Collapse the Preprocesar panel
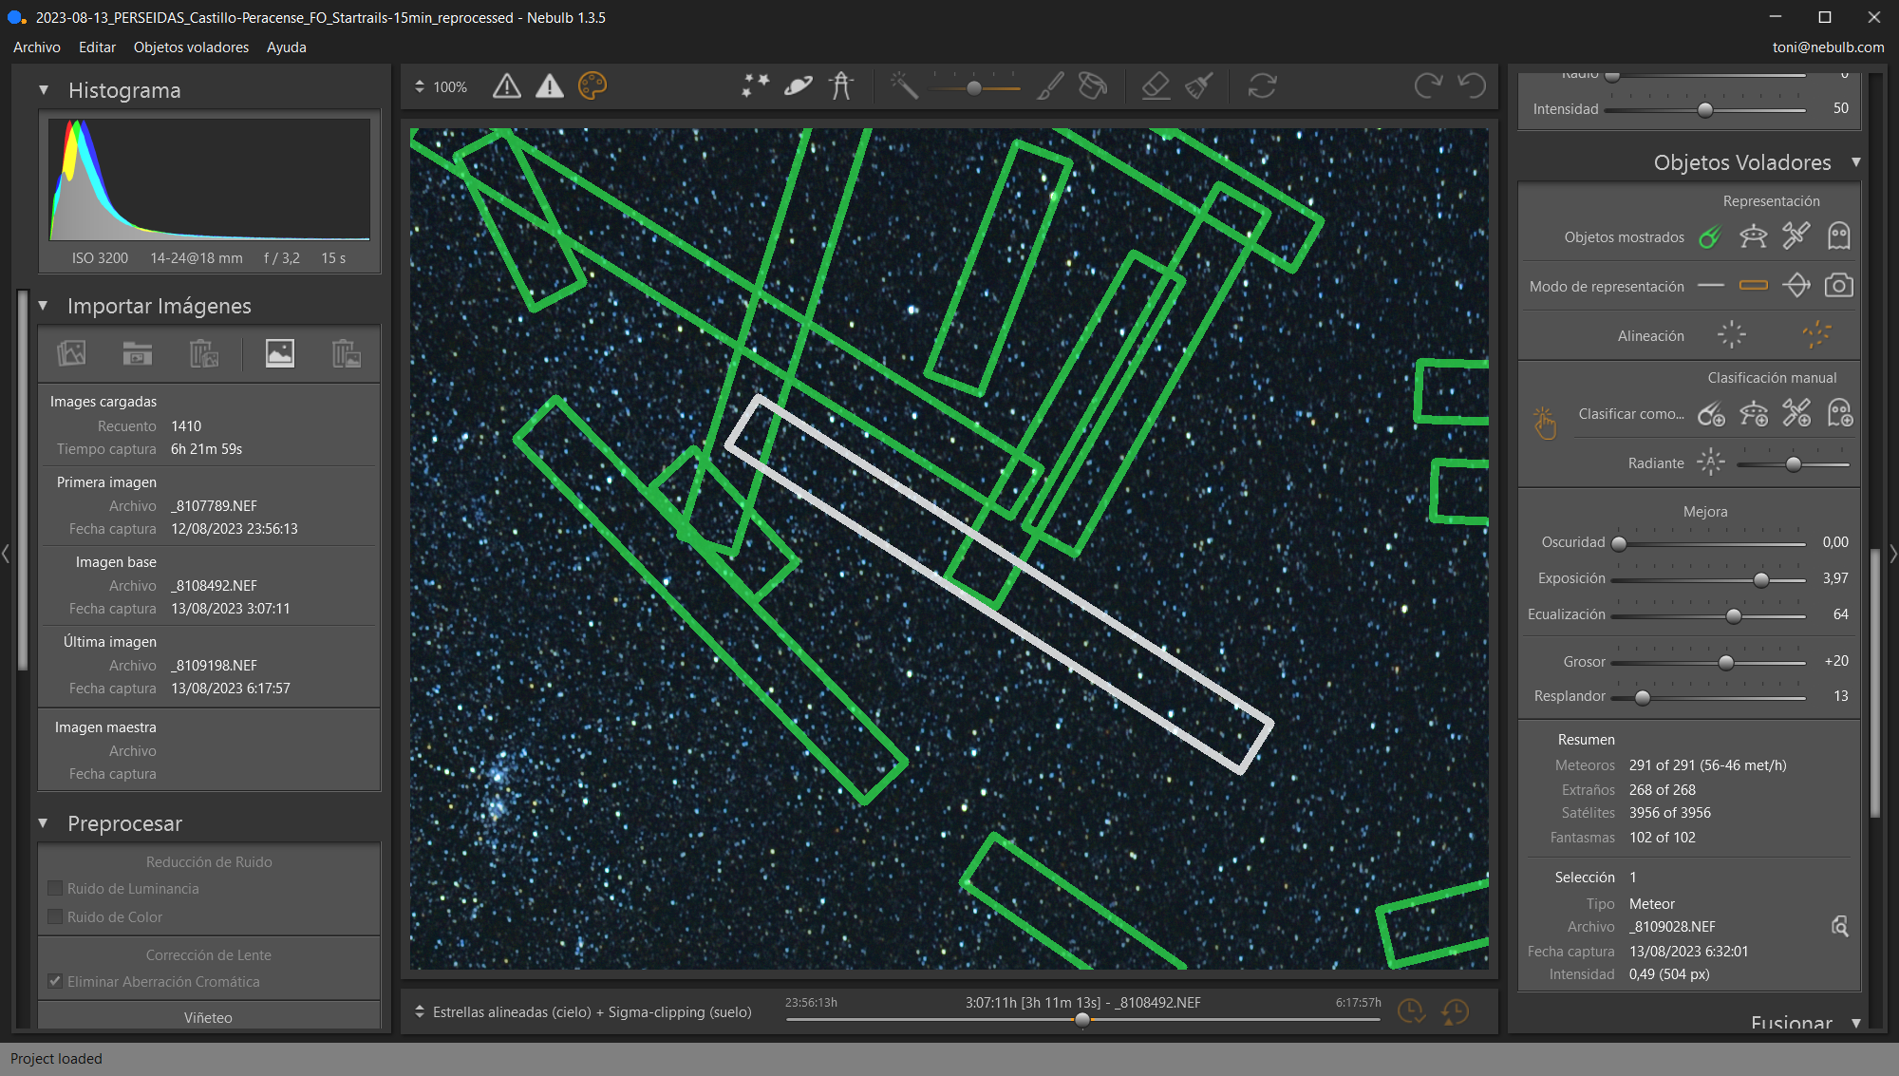 coord(43,823)
